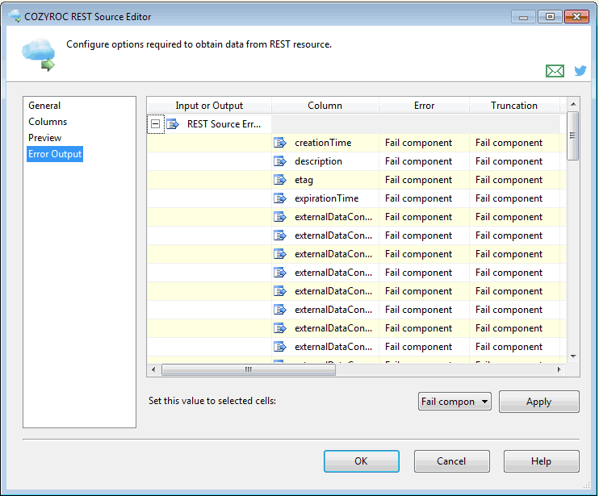Select the Error cell for creationTime
This screenshot has width=599, height=496.
coord(424,143)
